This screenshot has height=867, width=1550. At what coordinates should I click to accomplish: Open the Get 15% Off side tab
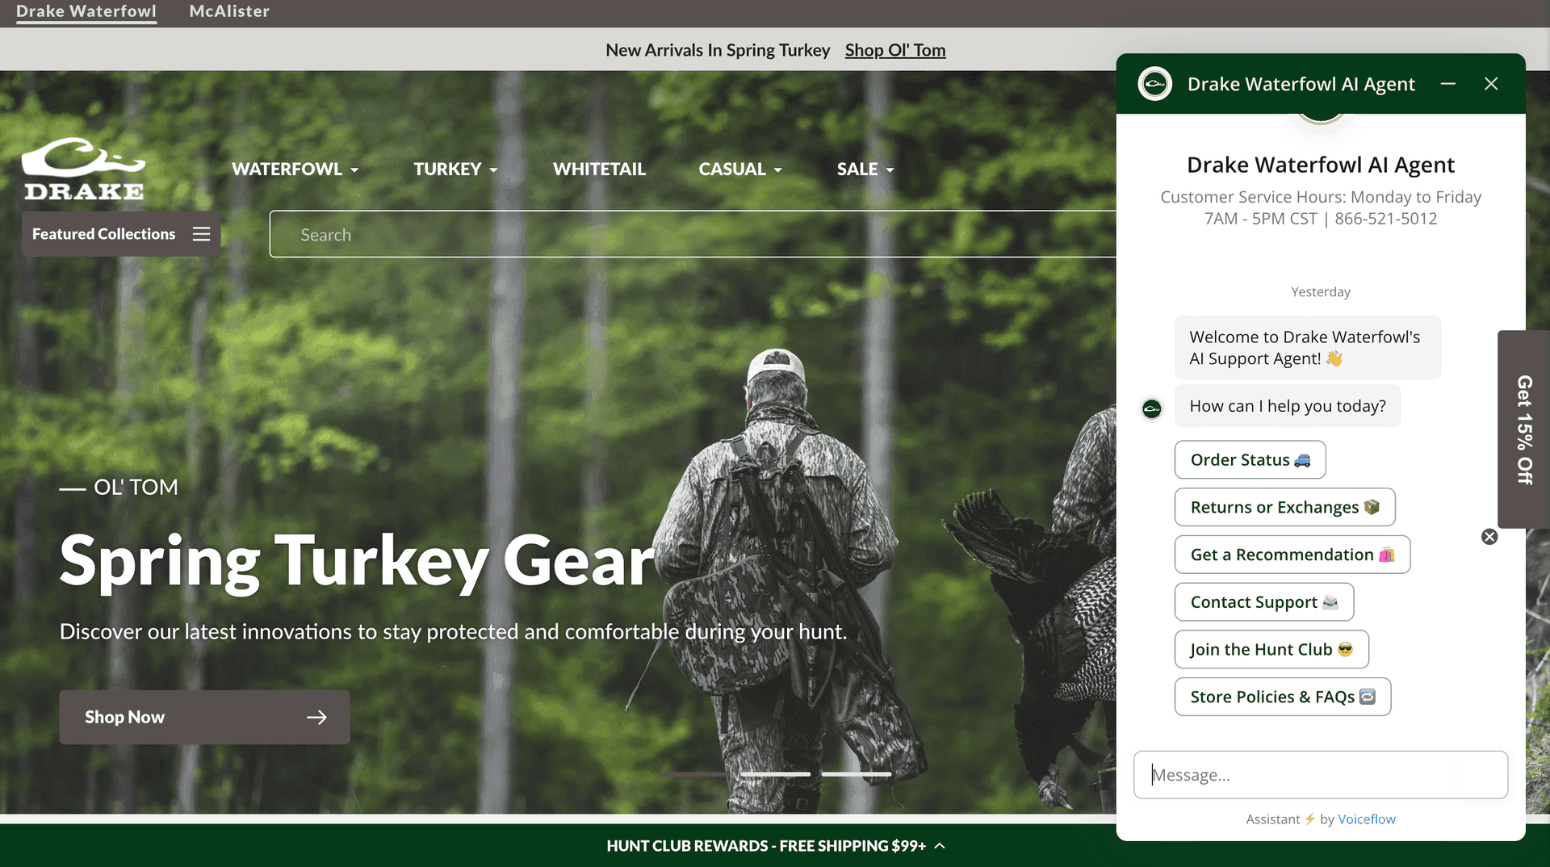pyautogui.click(x=1523, y=429)
